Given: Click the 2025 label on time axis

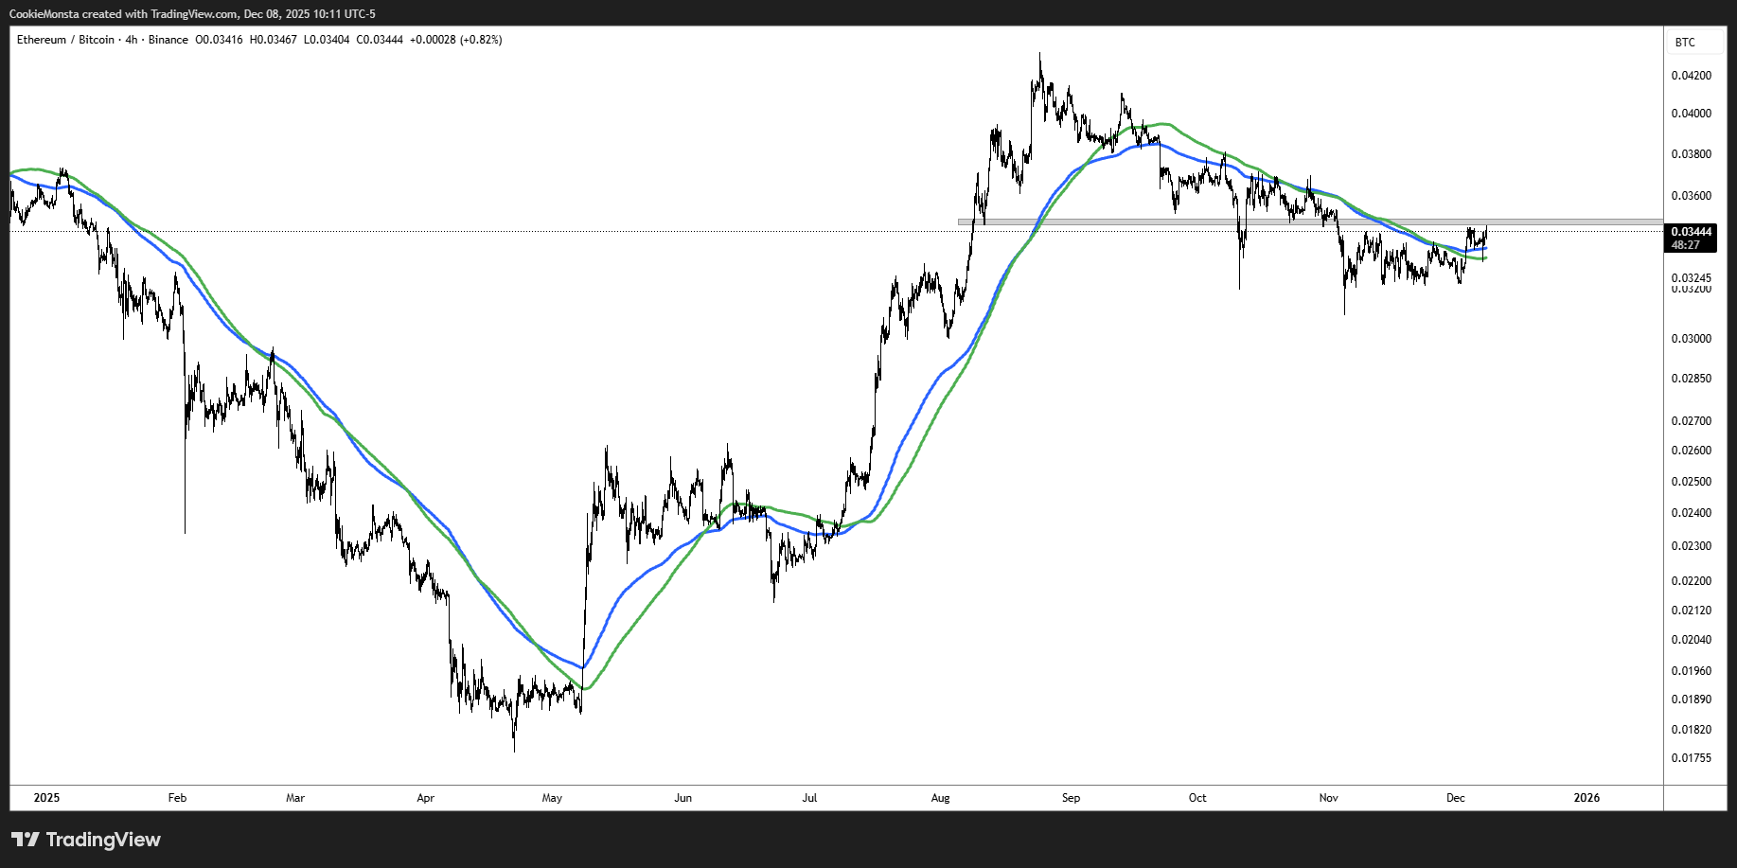Looking at the screenshot, I should (46, 798).
